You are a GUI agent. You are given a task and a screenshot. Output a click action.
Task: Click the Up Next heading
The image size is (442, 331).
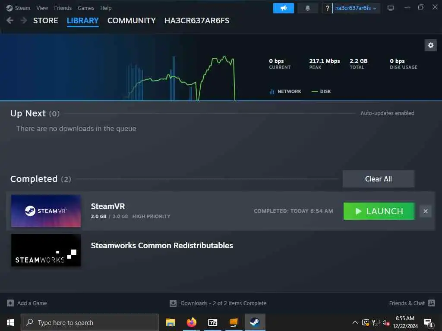[x=28, y=113]
